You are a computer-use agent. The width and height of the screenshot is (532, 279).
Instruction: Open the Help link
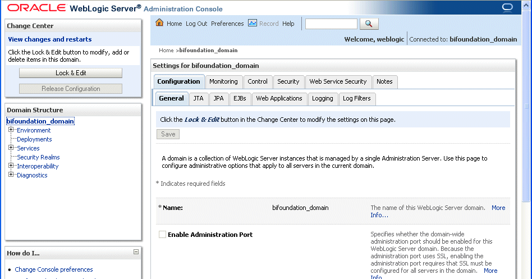click(x=288, y=24)
